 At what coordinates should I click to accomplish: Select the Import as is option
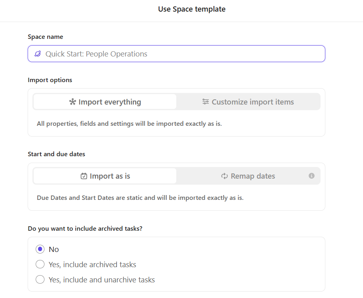[105, 176]
